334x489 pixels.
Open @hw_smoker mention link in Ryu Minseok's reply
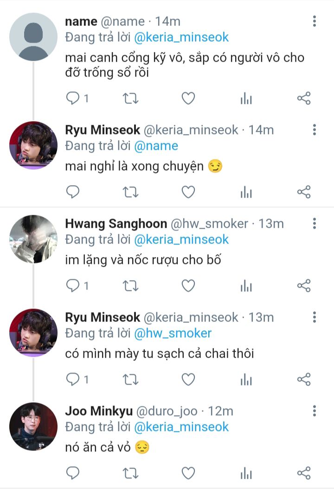(x=173, y=334)
